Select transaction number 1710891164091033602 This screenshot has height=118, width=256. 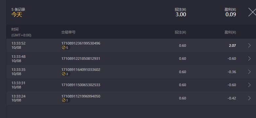(81, 70)
